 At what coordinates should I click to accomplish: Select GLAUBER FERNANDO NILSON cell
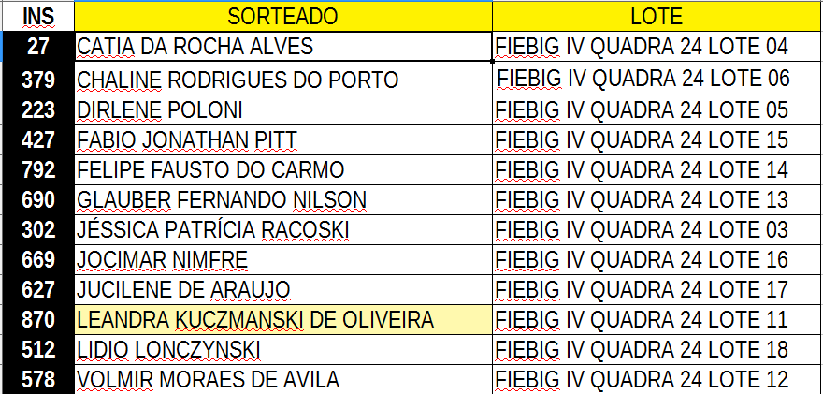click(x=283, y=199)
